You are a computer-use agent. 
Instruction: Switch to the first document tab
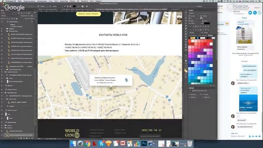click(48, 9)
